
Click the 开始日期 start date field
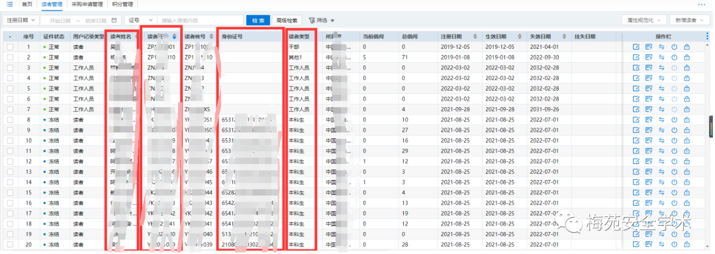tap(60, 21)
